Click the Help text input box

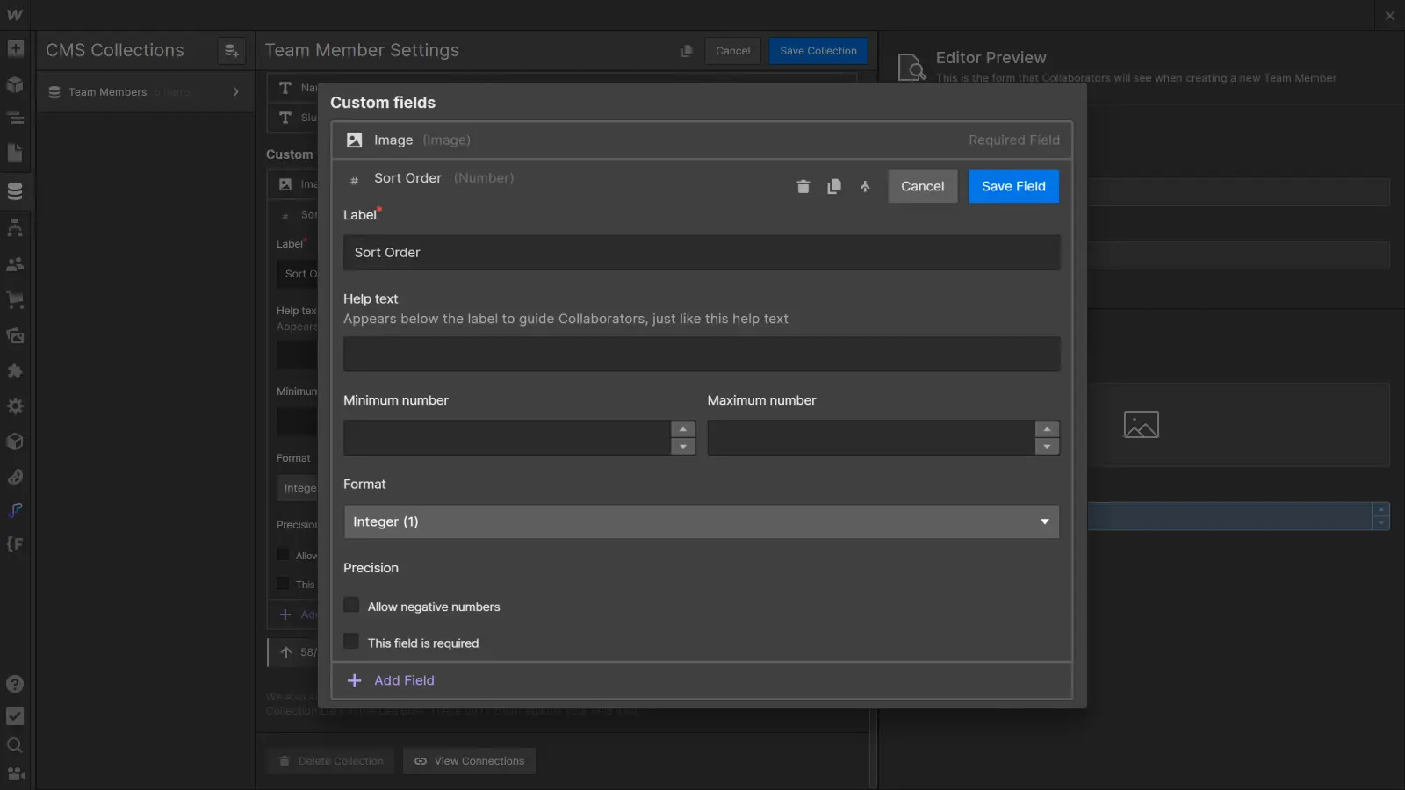pos(701,354)
